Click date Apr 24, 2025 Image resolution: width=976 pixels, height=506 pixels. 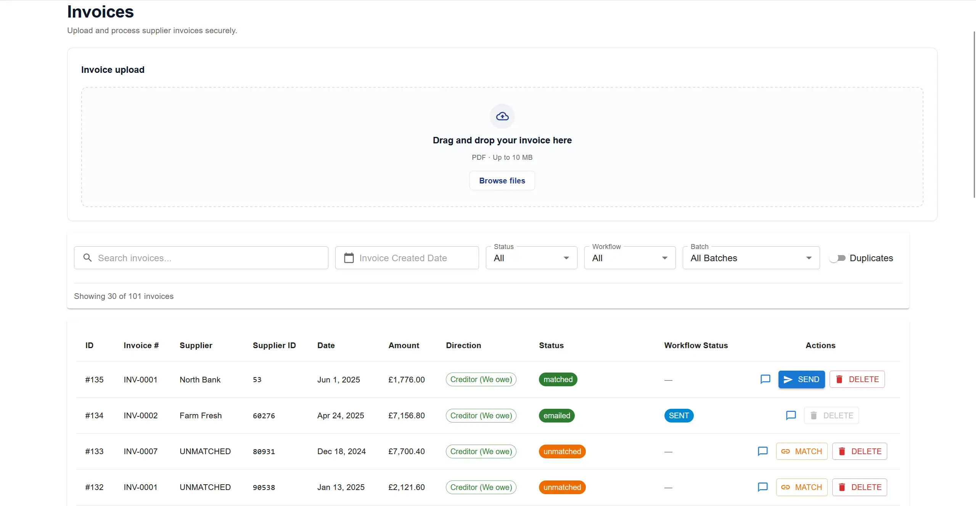[341, 415]
